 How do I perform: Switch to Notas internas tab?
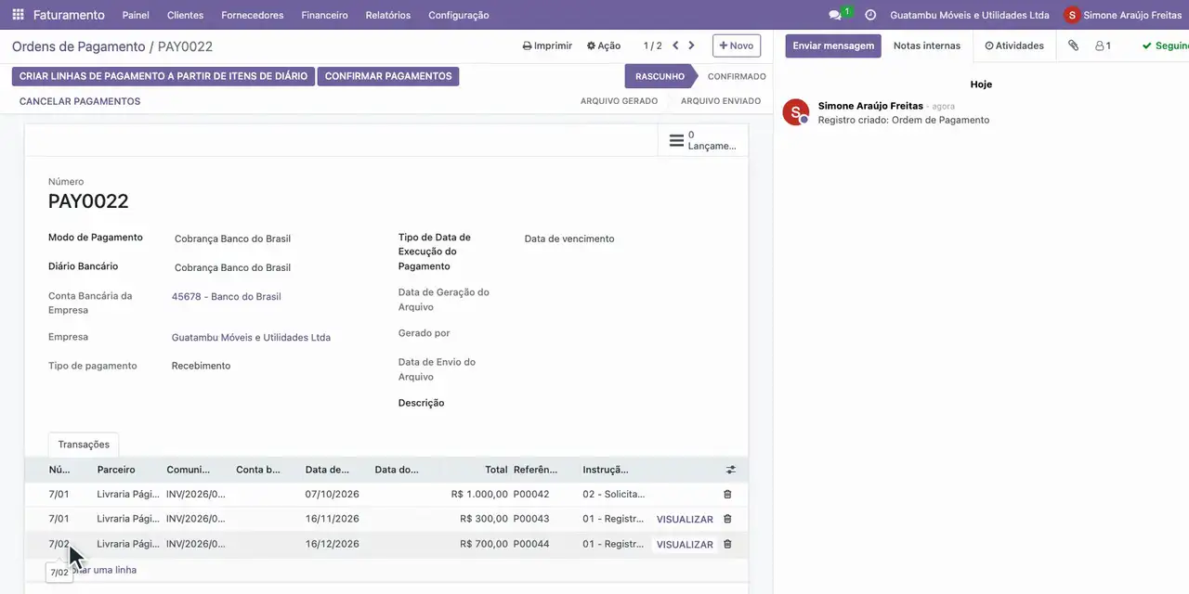(x=927, y=45)
